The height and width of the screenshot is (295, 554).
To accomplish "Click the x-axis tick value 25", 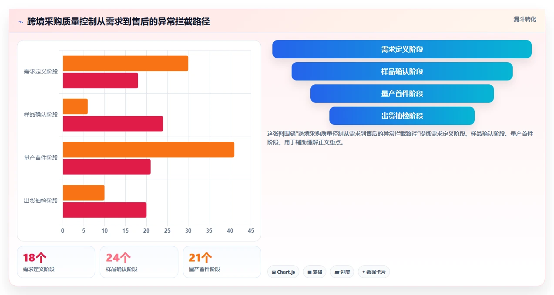I will coord(167,231).
